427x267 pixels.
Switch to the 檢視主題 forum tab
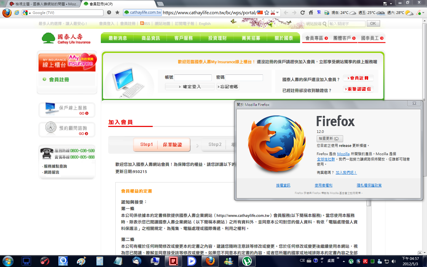pos(44,4)
